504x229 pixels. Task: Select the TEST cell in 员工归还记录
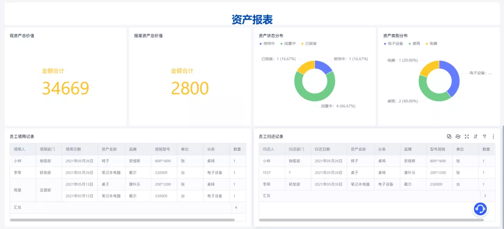point(272,173)
